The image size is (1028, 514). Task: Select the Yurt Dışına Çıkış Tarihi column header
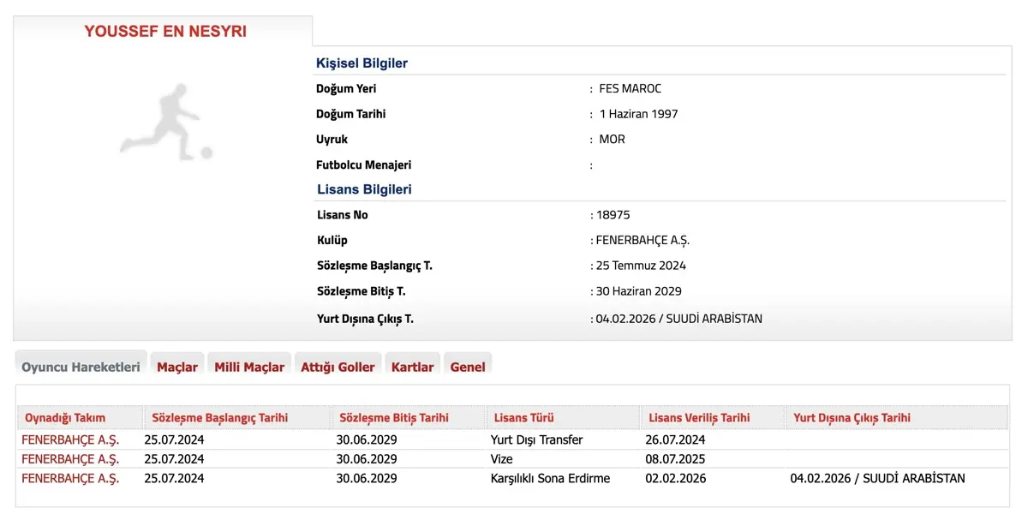[x=852, y=418]
